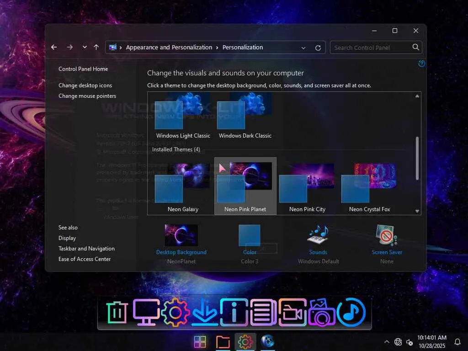Open File Explorer from the taskbar

point(223,342)
